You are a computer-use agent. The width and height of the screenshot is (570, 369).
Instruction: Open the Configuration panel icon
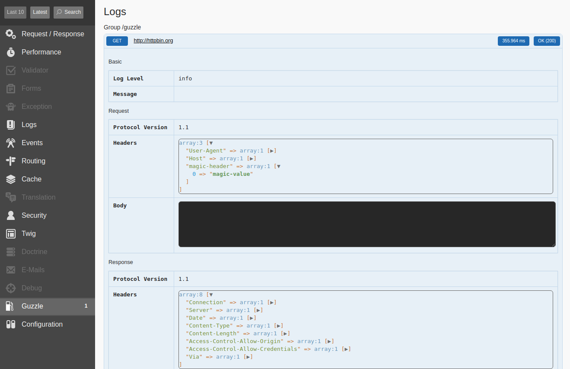click(x=11, y=324)
